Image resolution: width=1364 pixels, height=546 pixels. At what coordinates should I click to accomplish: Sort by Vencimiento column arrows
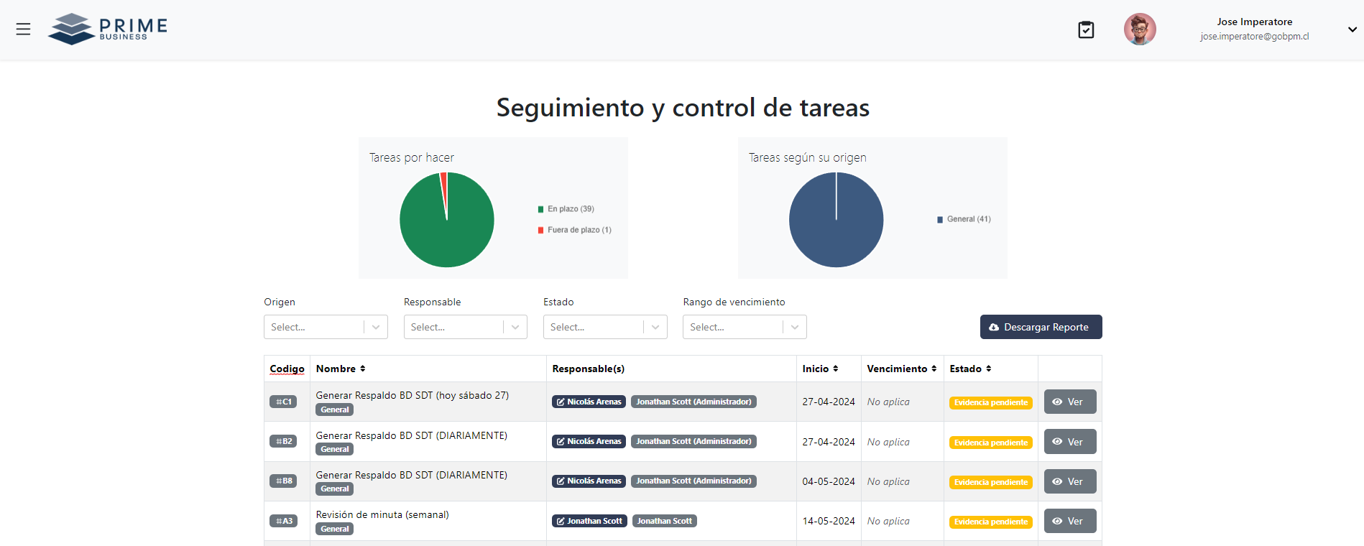934,369
